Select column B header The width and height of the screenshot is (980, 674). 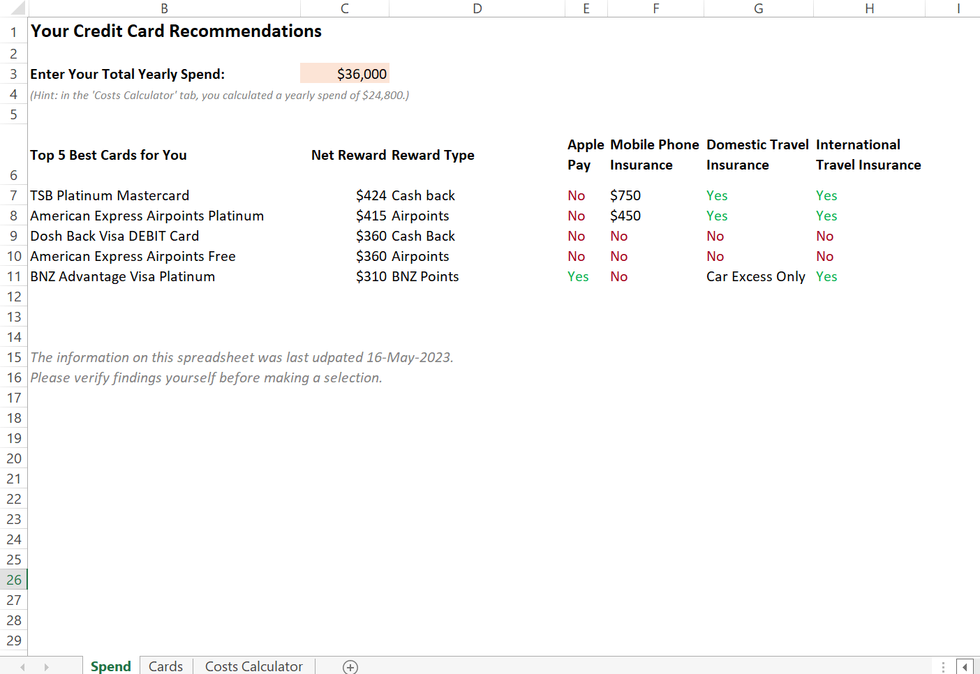coord(164,8)
